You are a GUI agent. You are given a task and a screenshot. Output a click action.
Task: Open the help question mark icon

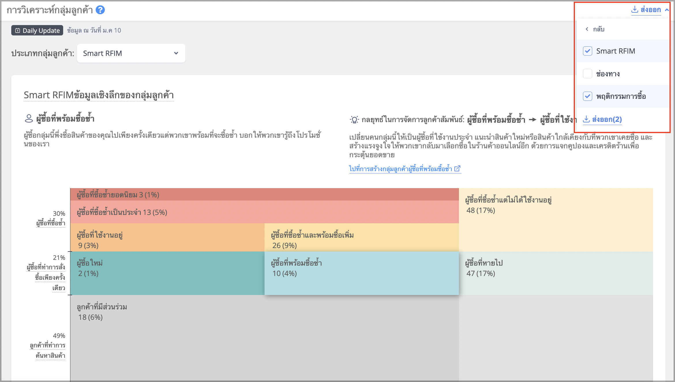100,10
